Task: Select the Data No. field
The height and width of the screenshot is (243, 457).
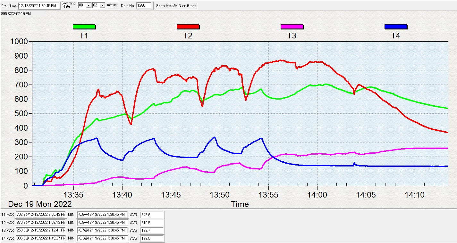Action: pos(143,6)
